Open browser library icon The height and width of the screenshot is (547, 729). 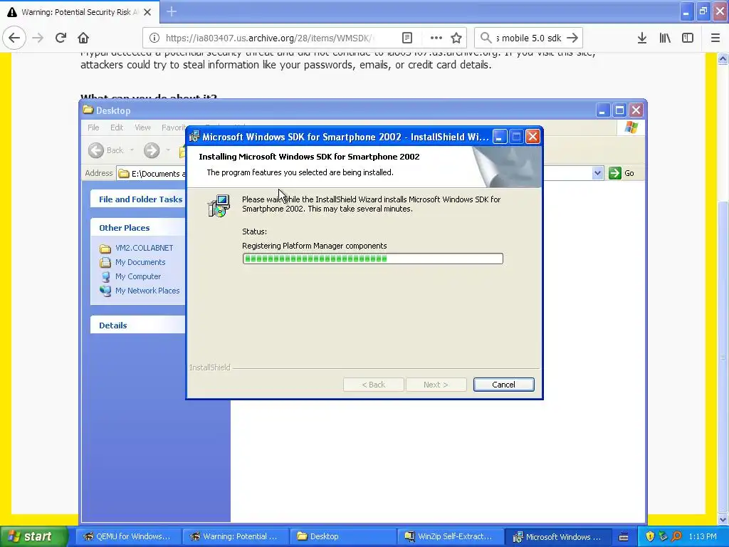tap(665, 38)
